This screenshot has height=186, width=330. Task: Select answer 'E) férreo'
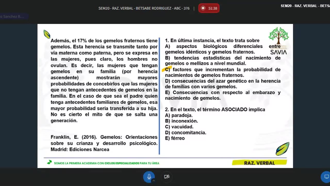175,138
